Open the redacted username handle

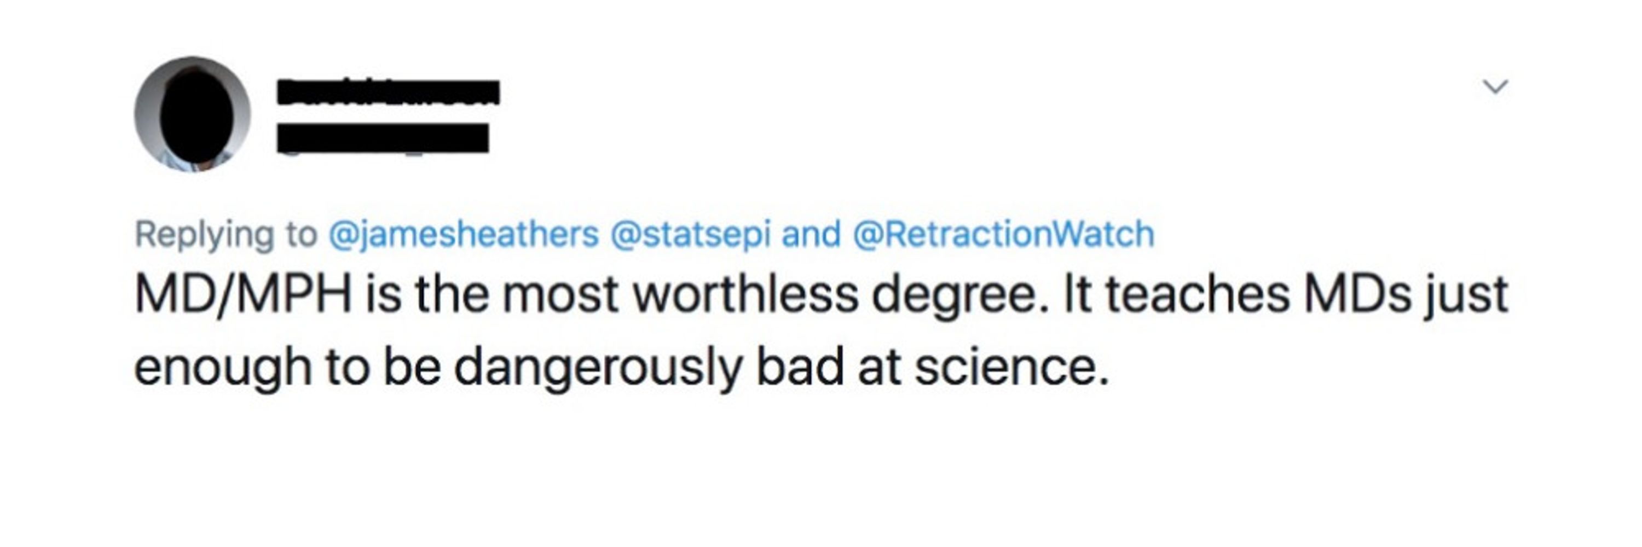click(383, 138)
